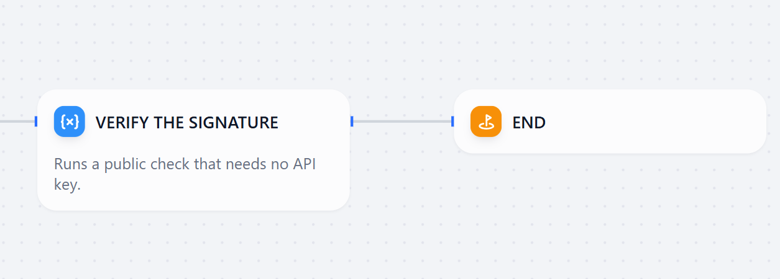The height and width of the screenshot is (279, 780).
Task: Click the blue variable icon on Verify node
Action: (x=70, y=122)
